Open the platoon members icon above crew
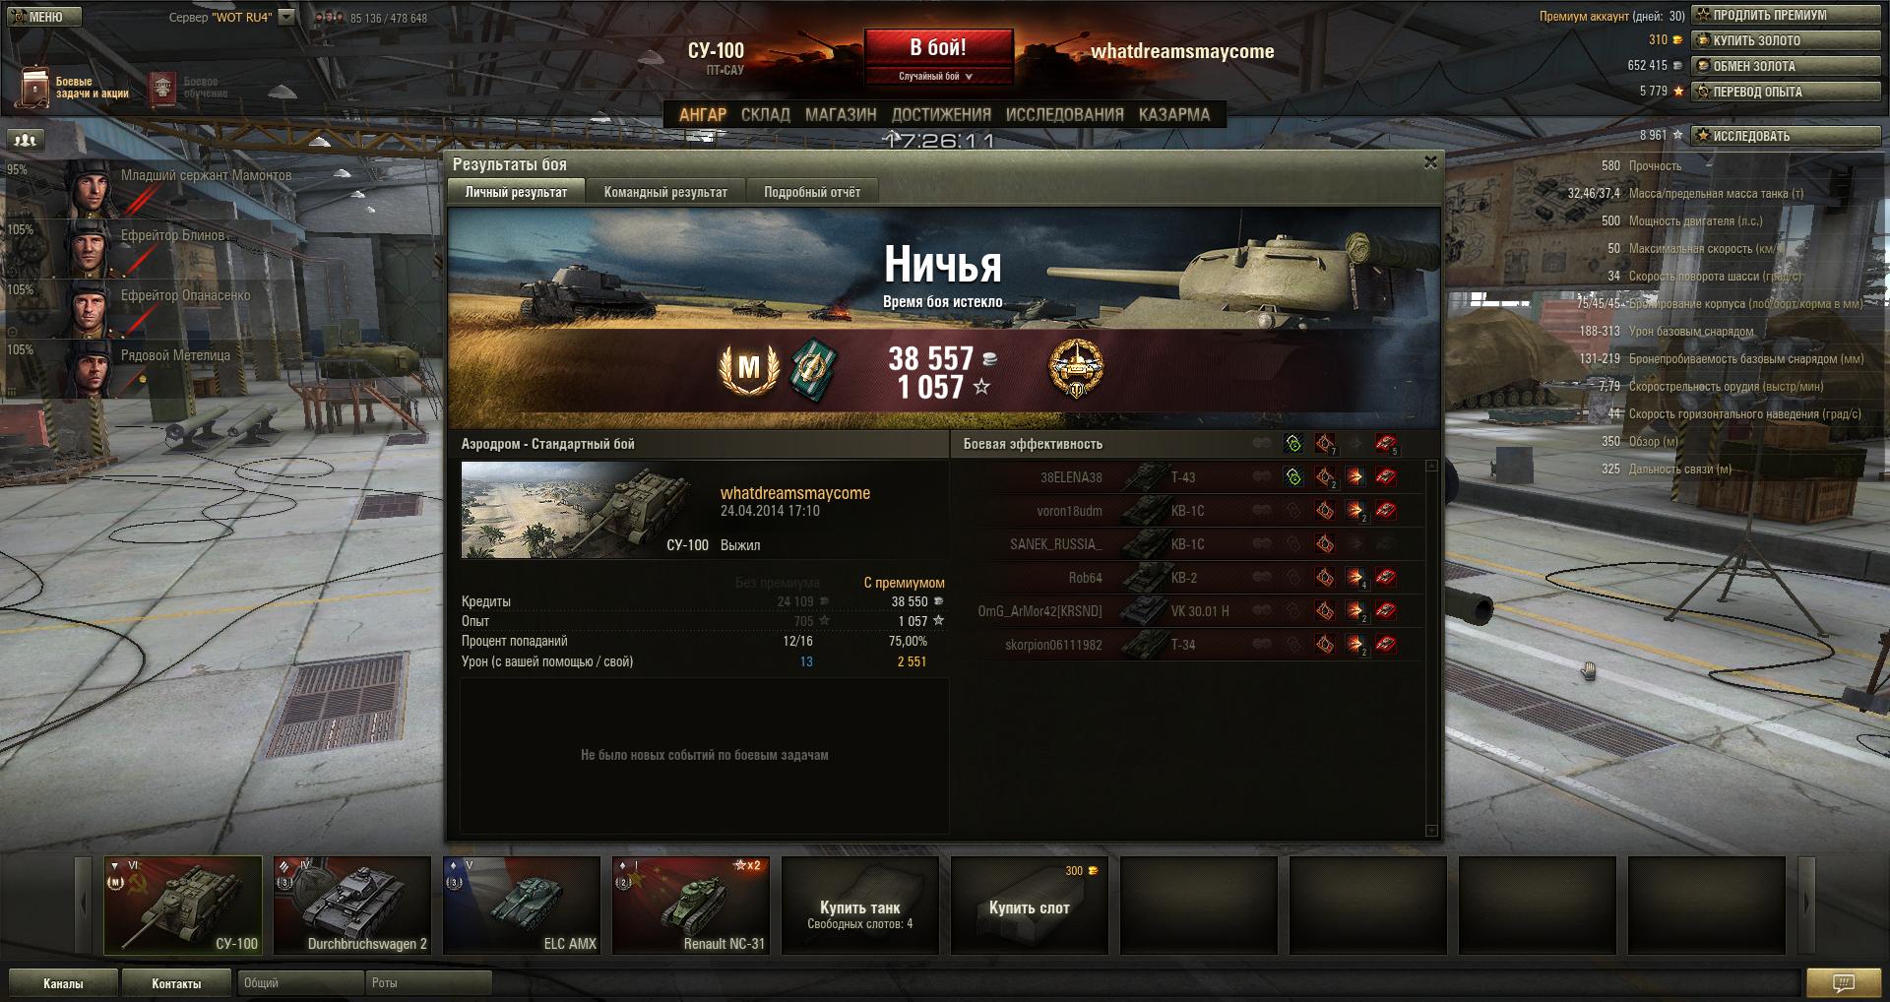The width and height of the screenshot is (1890, 1002). [x=27, y=141]
